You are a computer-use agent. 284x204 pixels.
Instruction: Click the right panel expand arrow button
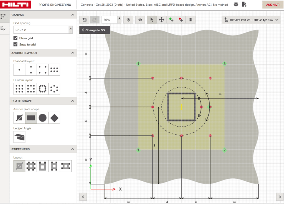(x=280, y=197)
